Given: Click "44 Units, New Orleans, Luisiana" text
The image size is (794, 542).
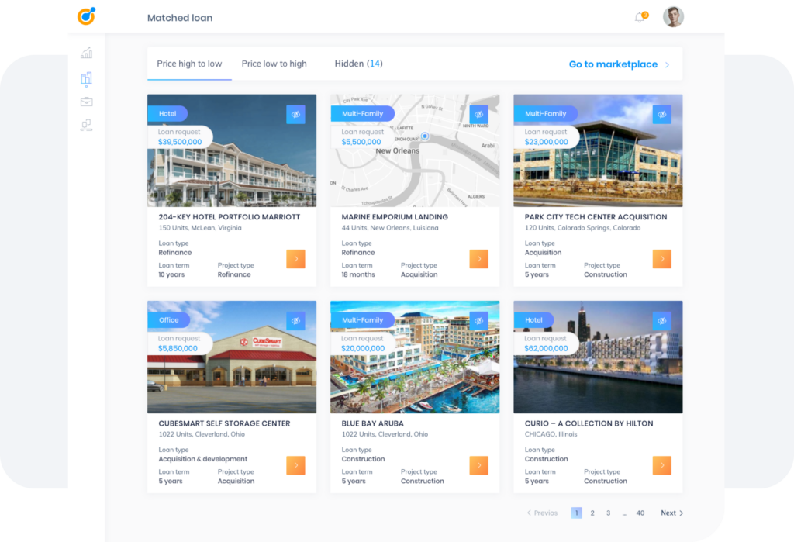Looking at the screenshot, I should coord(390,228).
